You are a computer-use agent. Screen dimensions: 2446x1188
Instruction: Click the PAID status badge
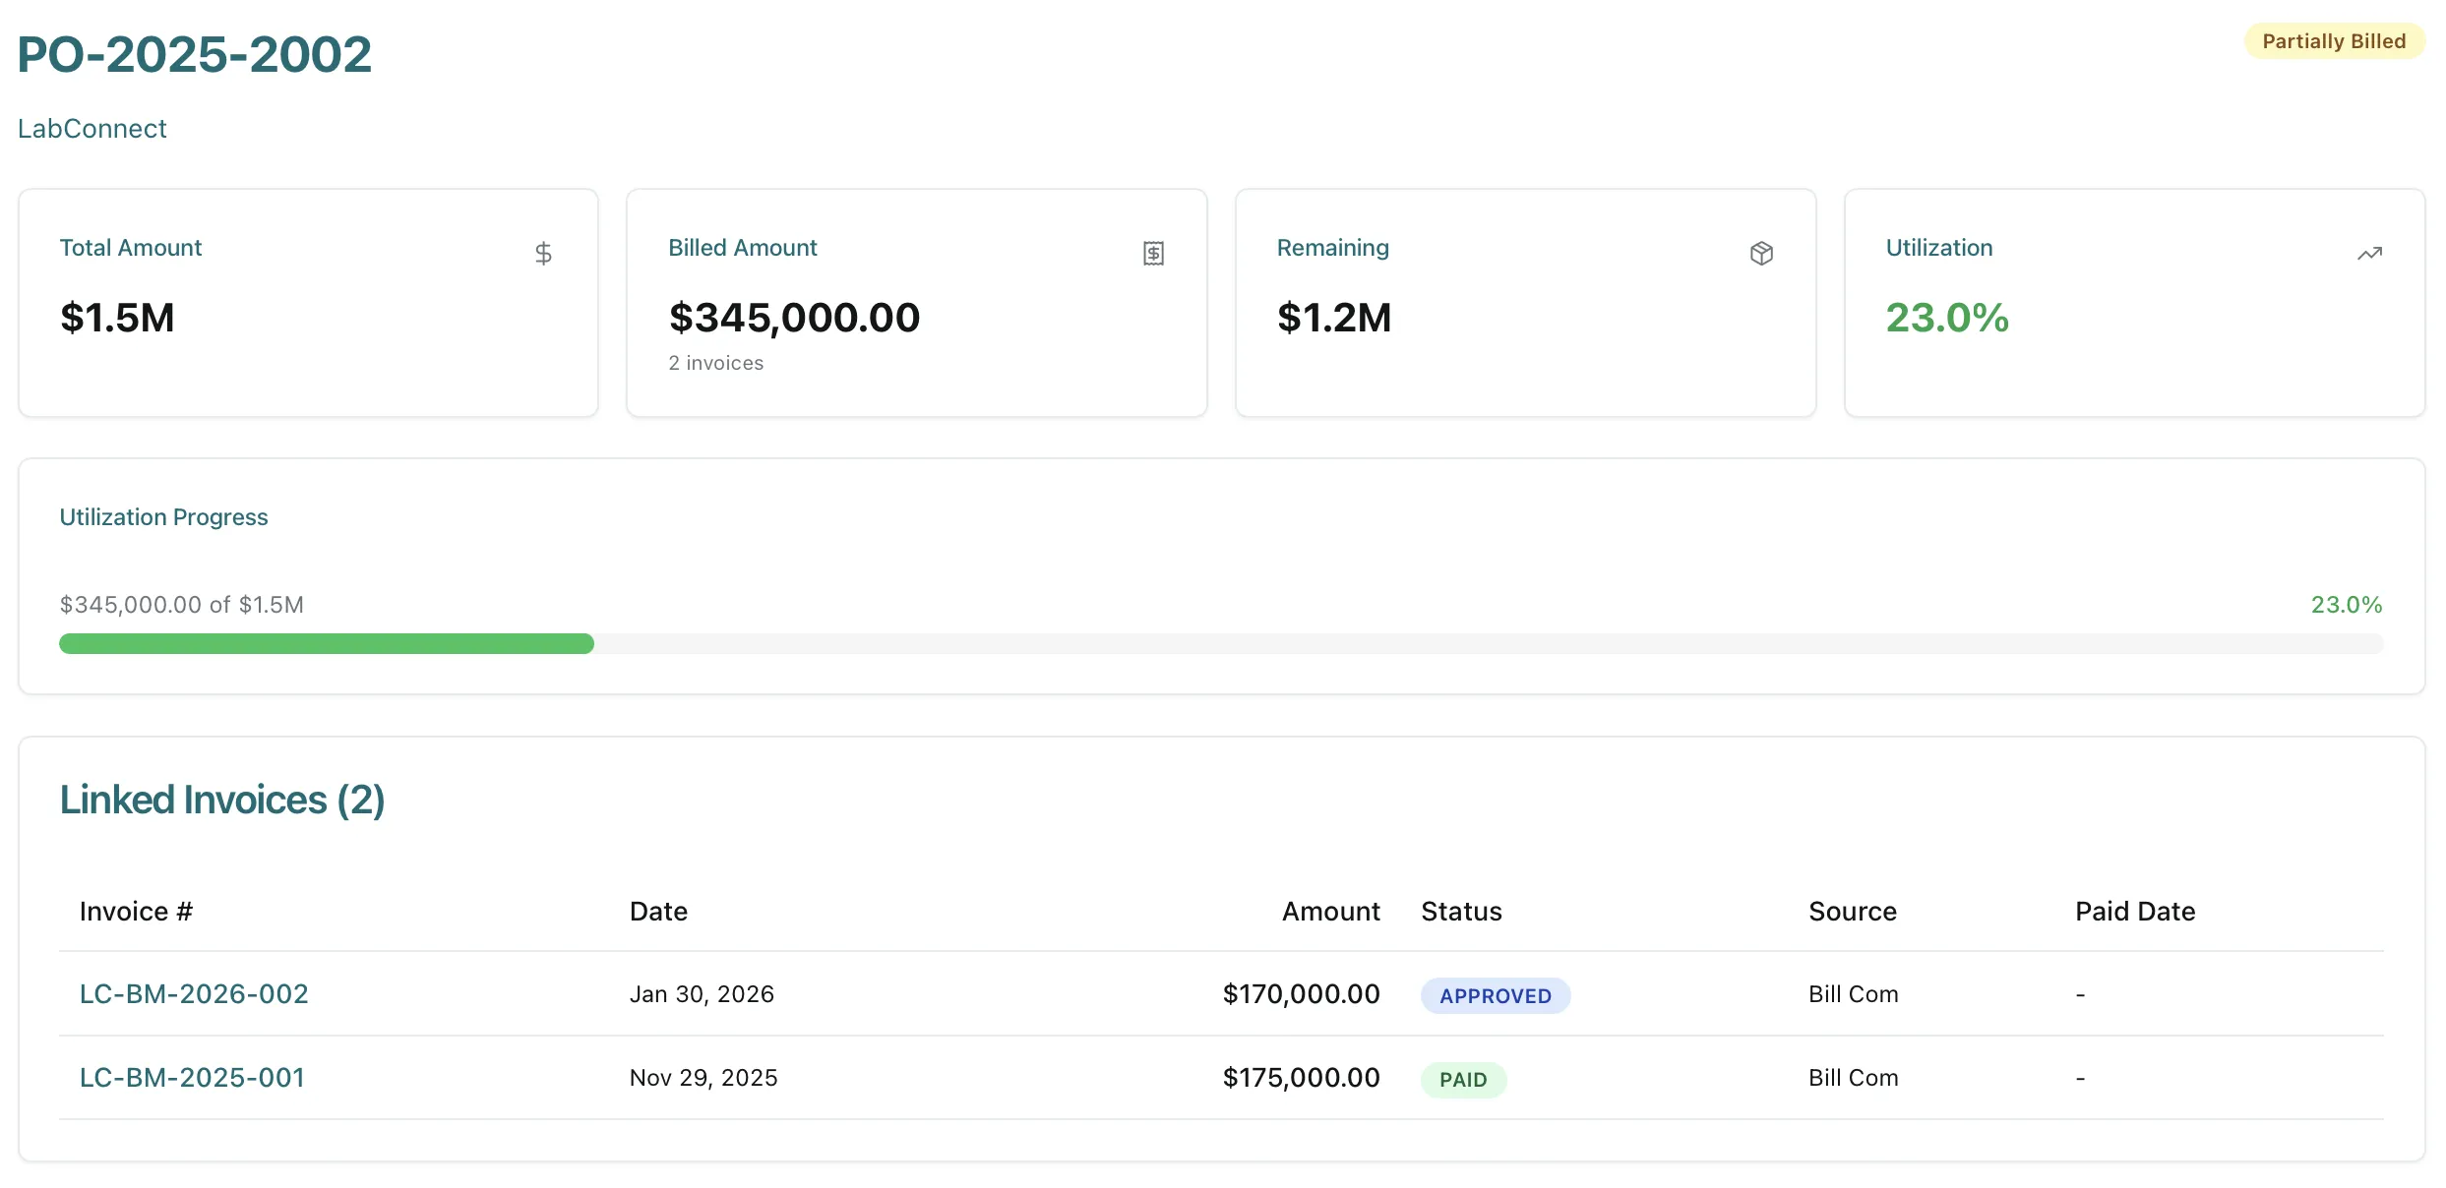(1463, 1079)
